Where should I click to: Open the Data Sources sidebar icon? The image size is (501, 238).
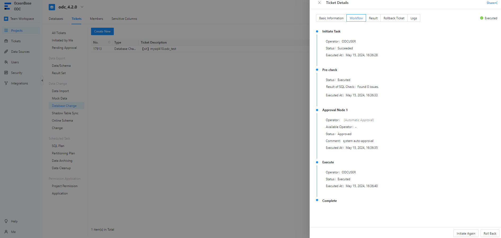coord(6,52)
